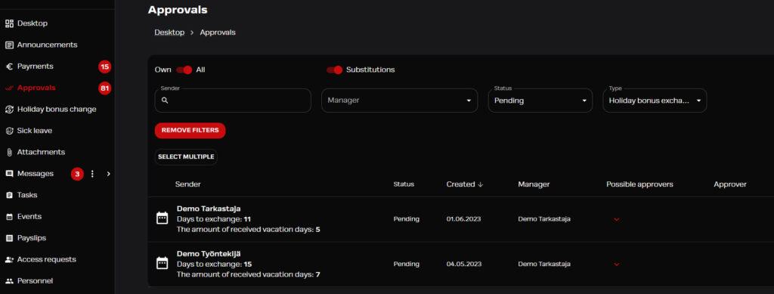Click the search magnifier in Sender field
Image resolution: width=774 pixels, height=294 pixels.
tap(165, 100)
